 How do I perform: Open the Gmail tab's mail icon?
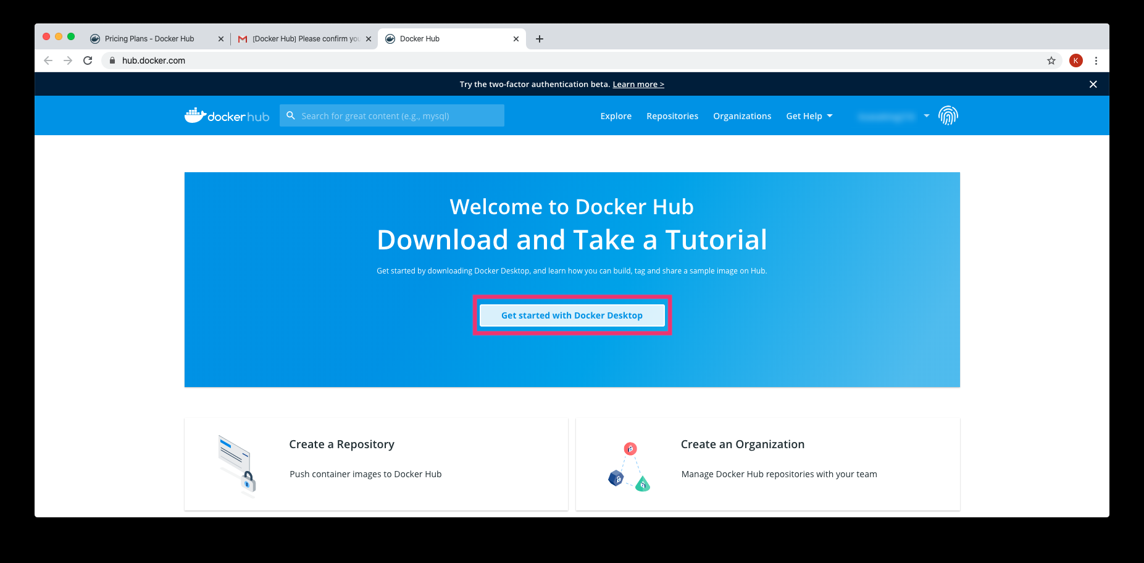(242, 38)
